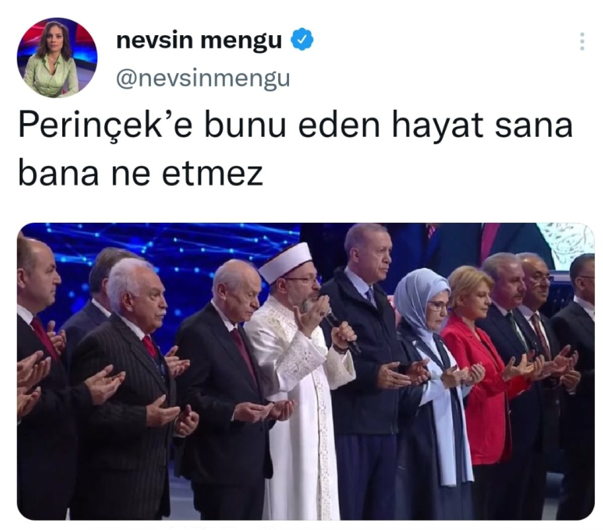The image size is (603, 530).
Task: Click the display name nevsin mengu
Action: 199,41
